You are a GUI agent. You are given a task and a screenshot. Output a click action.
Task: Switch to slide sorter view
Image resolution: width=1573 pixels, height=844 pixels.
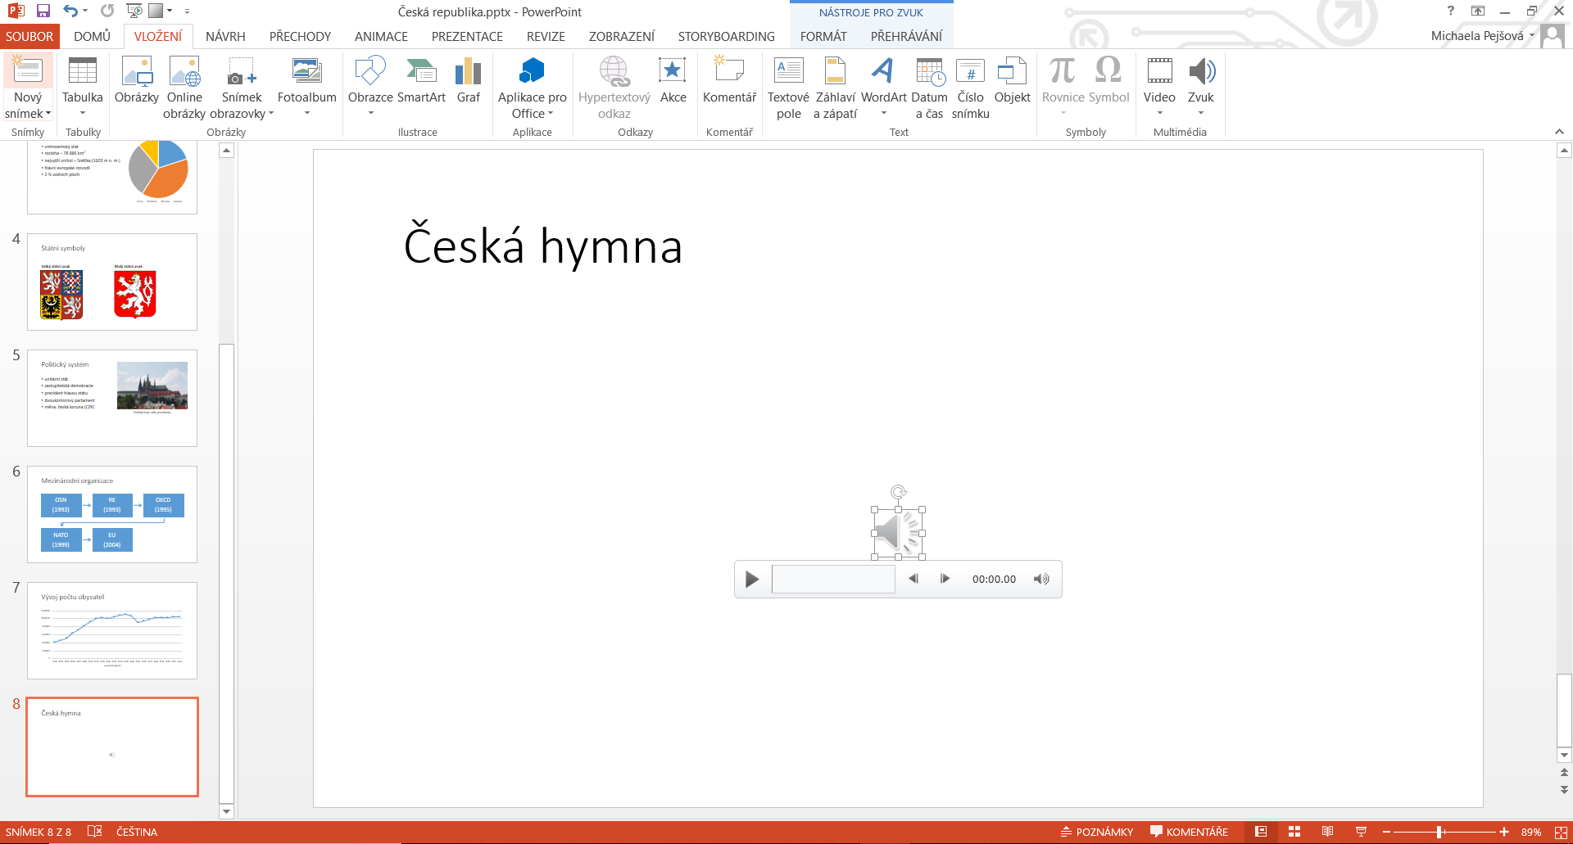[1294, 832]
